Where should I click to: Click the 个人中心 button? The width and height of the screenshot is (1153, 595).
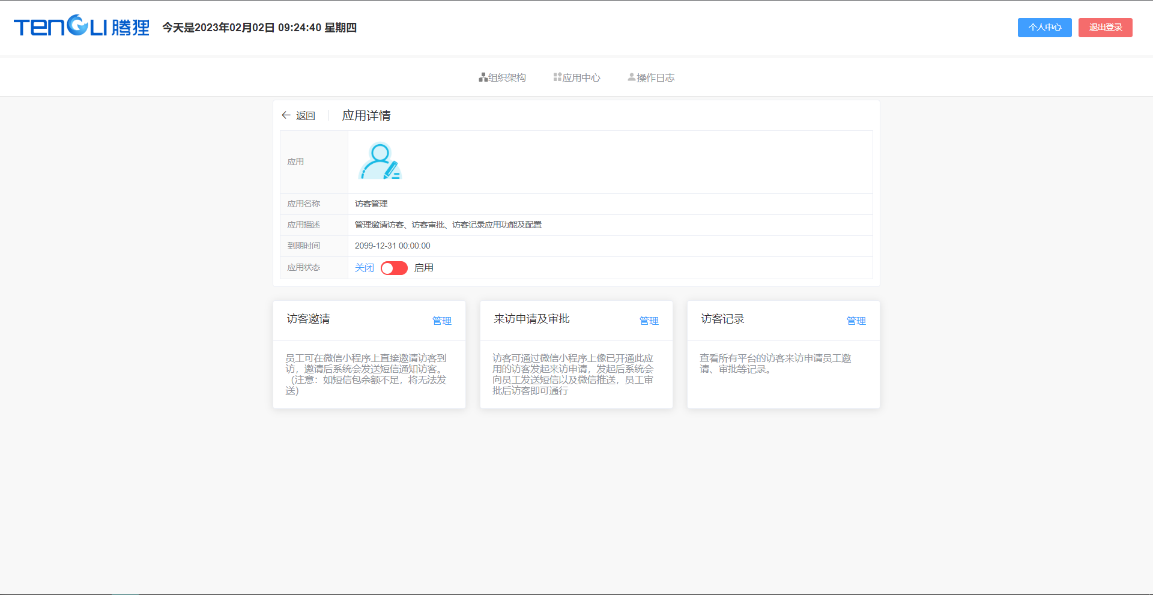coord(1045,28)
